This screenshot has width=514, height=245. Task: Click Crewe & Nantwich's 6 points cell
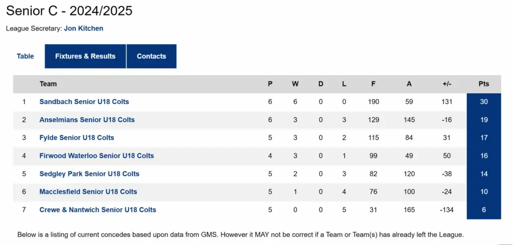[x=483, y=209]
